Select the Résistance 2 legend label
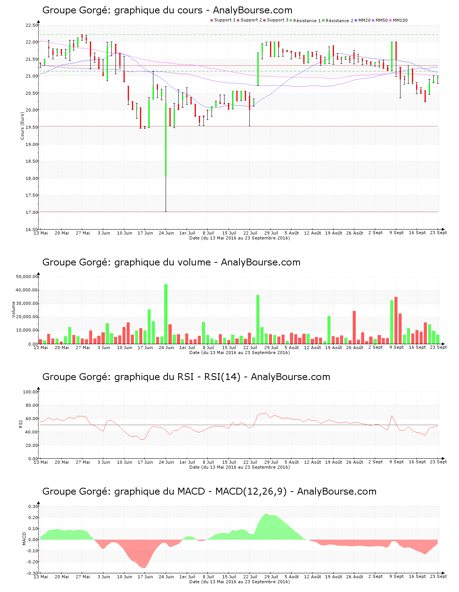This screenshot has width=459, height=592. (x=340, y=21)
